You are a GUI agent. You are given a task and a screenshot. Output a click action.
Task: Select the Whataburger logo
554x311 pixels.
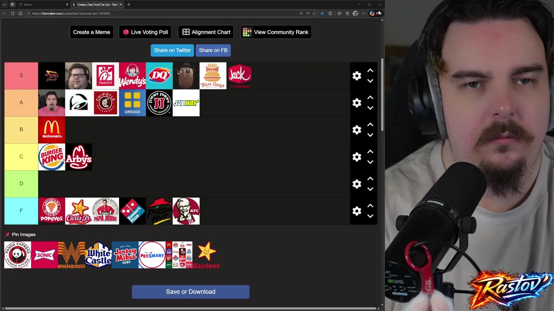[71, 255]
